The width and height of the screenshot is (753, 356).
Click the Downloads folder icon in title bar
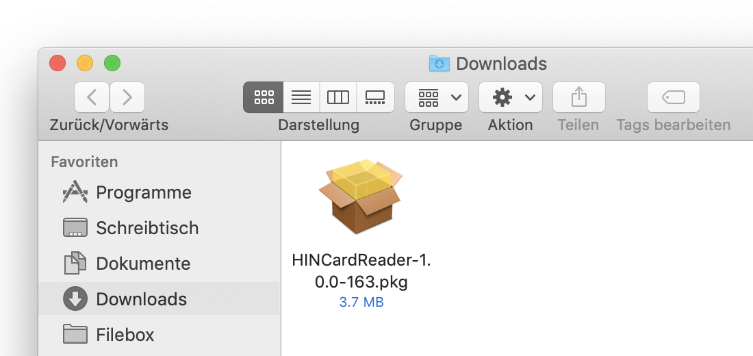tap(439, 64)
